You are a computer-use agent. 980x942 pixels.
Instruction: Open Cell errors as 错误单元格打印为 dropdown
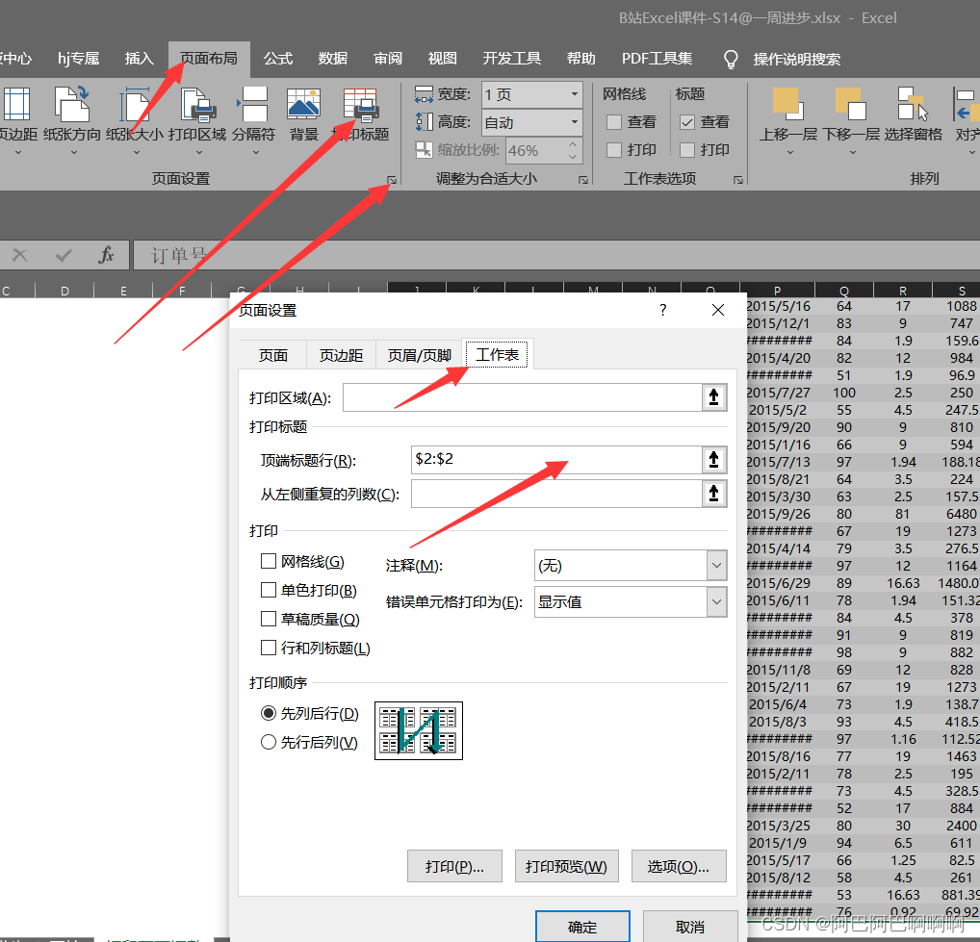717,601
